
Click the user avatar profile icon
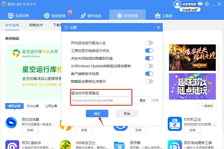pyautogui.click(x=177, y=4)
